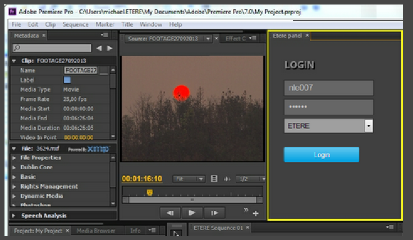Click the blue Label color swatch
413x240 pixels.
click(67, 80)
